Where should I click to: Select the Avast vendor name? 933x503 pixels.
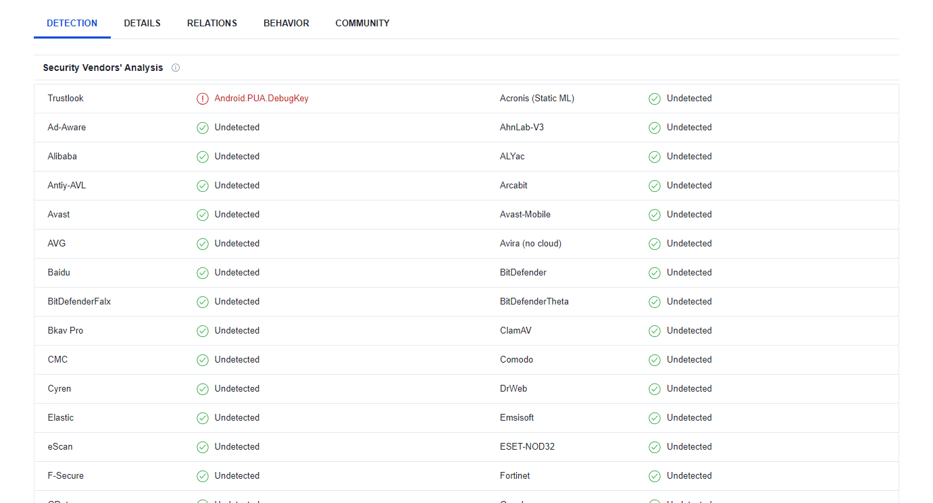click(59, 215)
